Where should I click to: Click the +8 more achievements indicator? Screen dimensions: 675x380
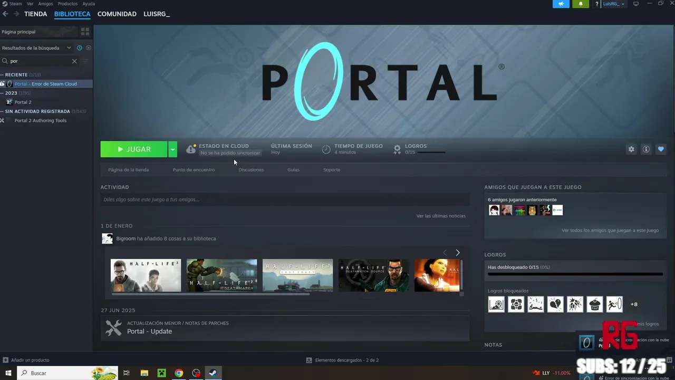634,305
